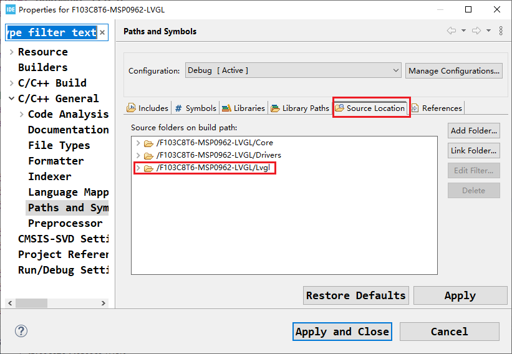Click Apply and Close button
Image resolution: width=512 pixels, height=354 pixels.
point(342,332)
